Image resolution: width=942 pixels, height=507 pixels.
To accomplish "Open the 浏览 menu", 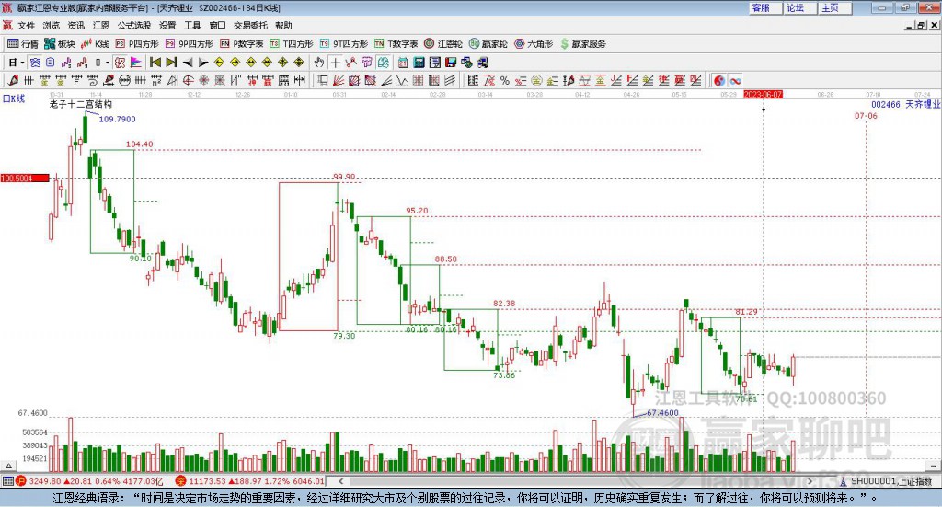I will [52, 25].
